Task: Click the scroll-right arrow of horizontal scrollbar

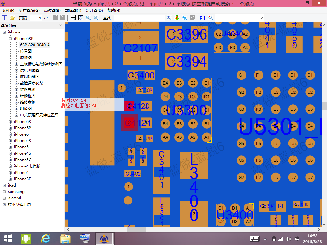Action: click(319, 229)
